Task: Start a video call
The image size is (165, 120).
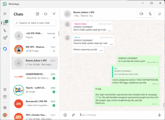Action: click(141, 14)
